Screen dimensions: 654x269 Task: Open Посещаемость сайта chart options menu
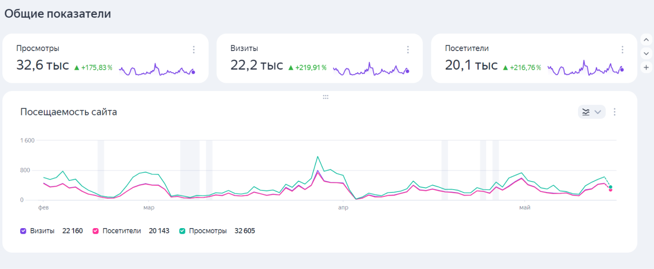614,112
